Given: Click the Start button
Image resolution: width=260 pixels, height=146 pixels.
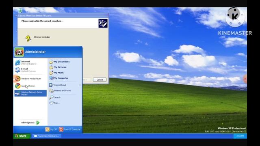Looking at the screenshot, I should tap(22, 136).
